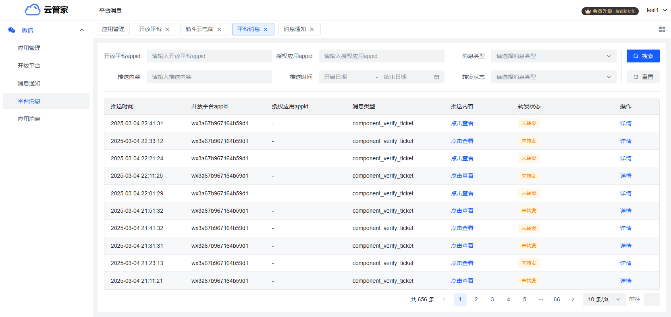
Task: Open the 消息类型 dropdown
Action: click(x=554, y=56)
